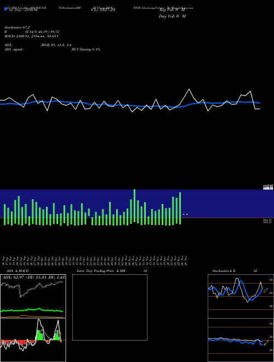
Task: Click the 'Day Vol: 0 M' label
Action: tap(172, 16)
